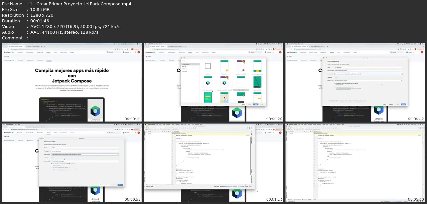The height and width of the screenshot is (204, 427).
Task: Choose the No Activity template in the 00:00:26 frame
Action: 207,68
